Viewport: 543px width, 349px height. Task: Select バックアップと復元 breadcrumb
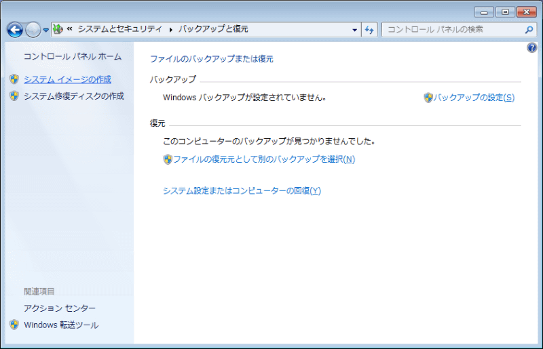pyautogui.click(x=213, y=29)
